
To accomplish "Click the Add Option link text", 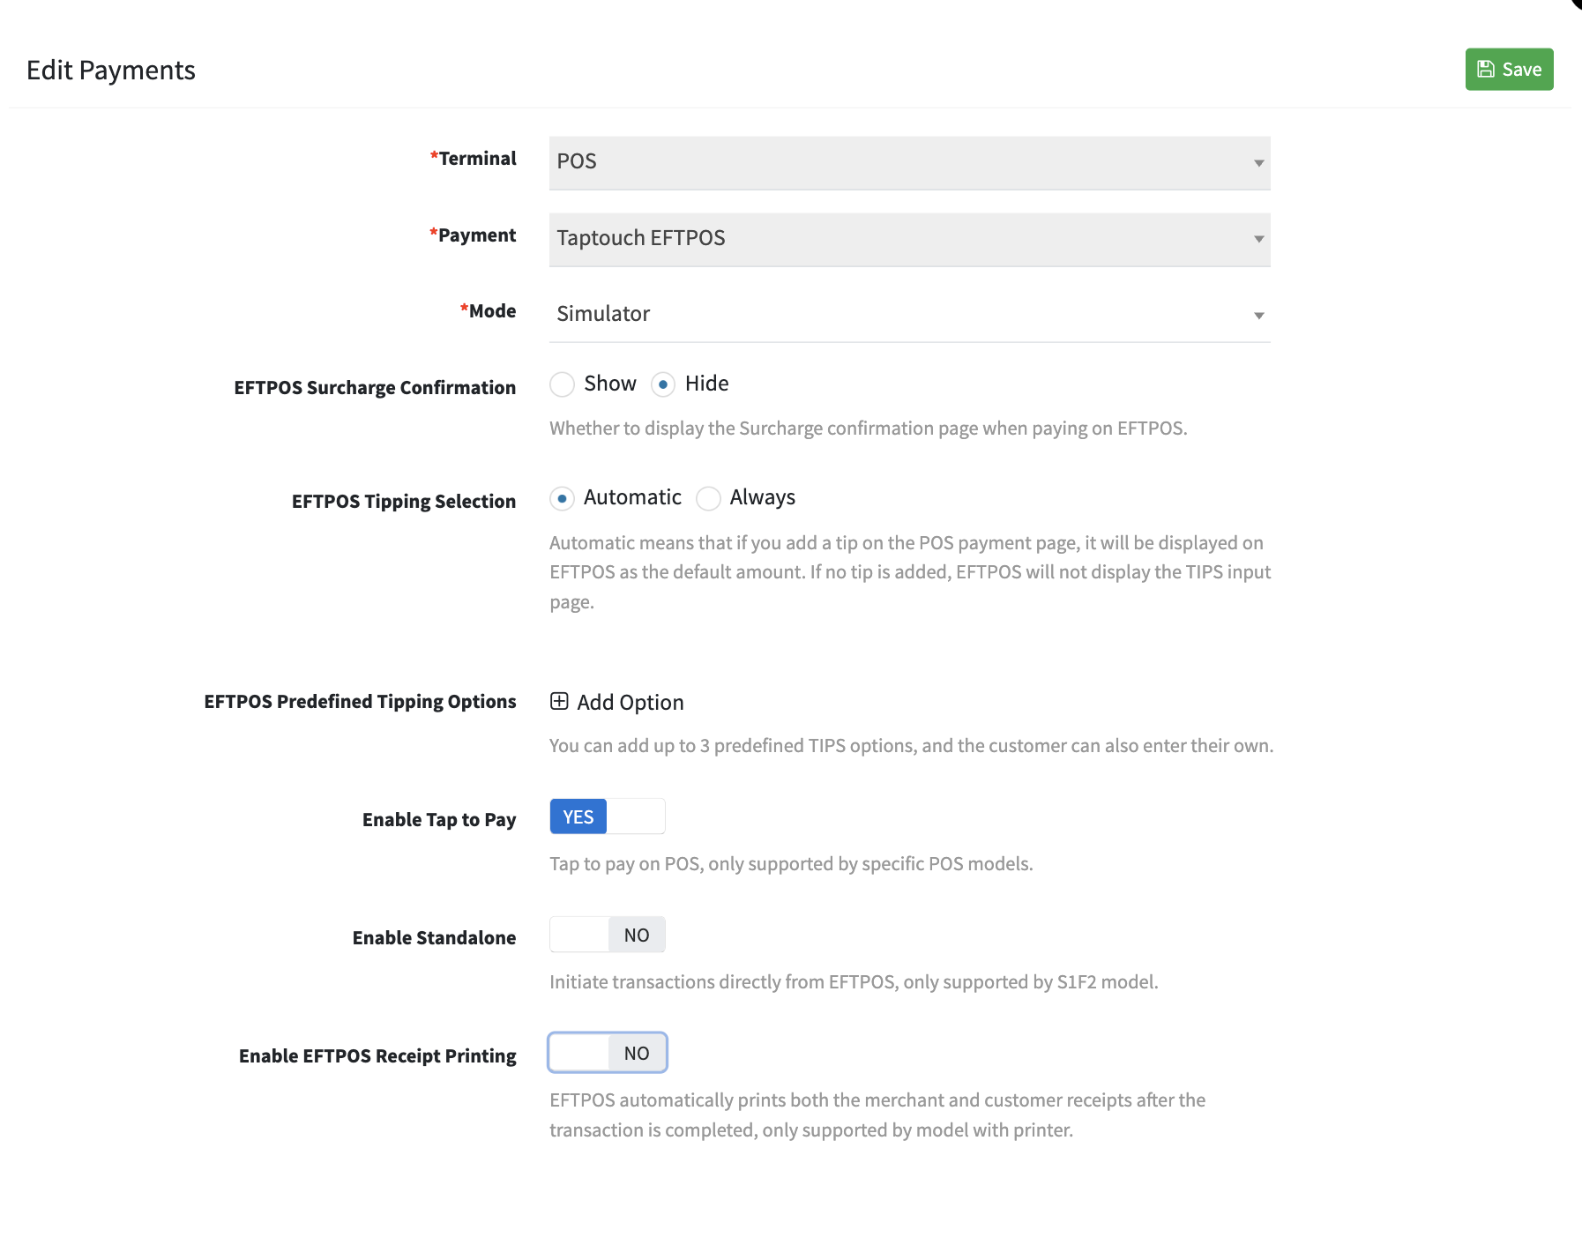I will click(630, 703).
